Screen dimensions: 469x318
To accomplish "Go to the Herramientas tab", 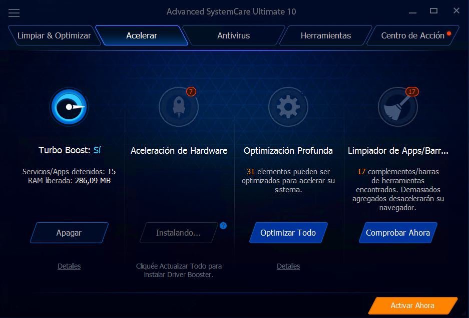I will 326,35.
